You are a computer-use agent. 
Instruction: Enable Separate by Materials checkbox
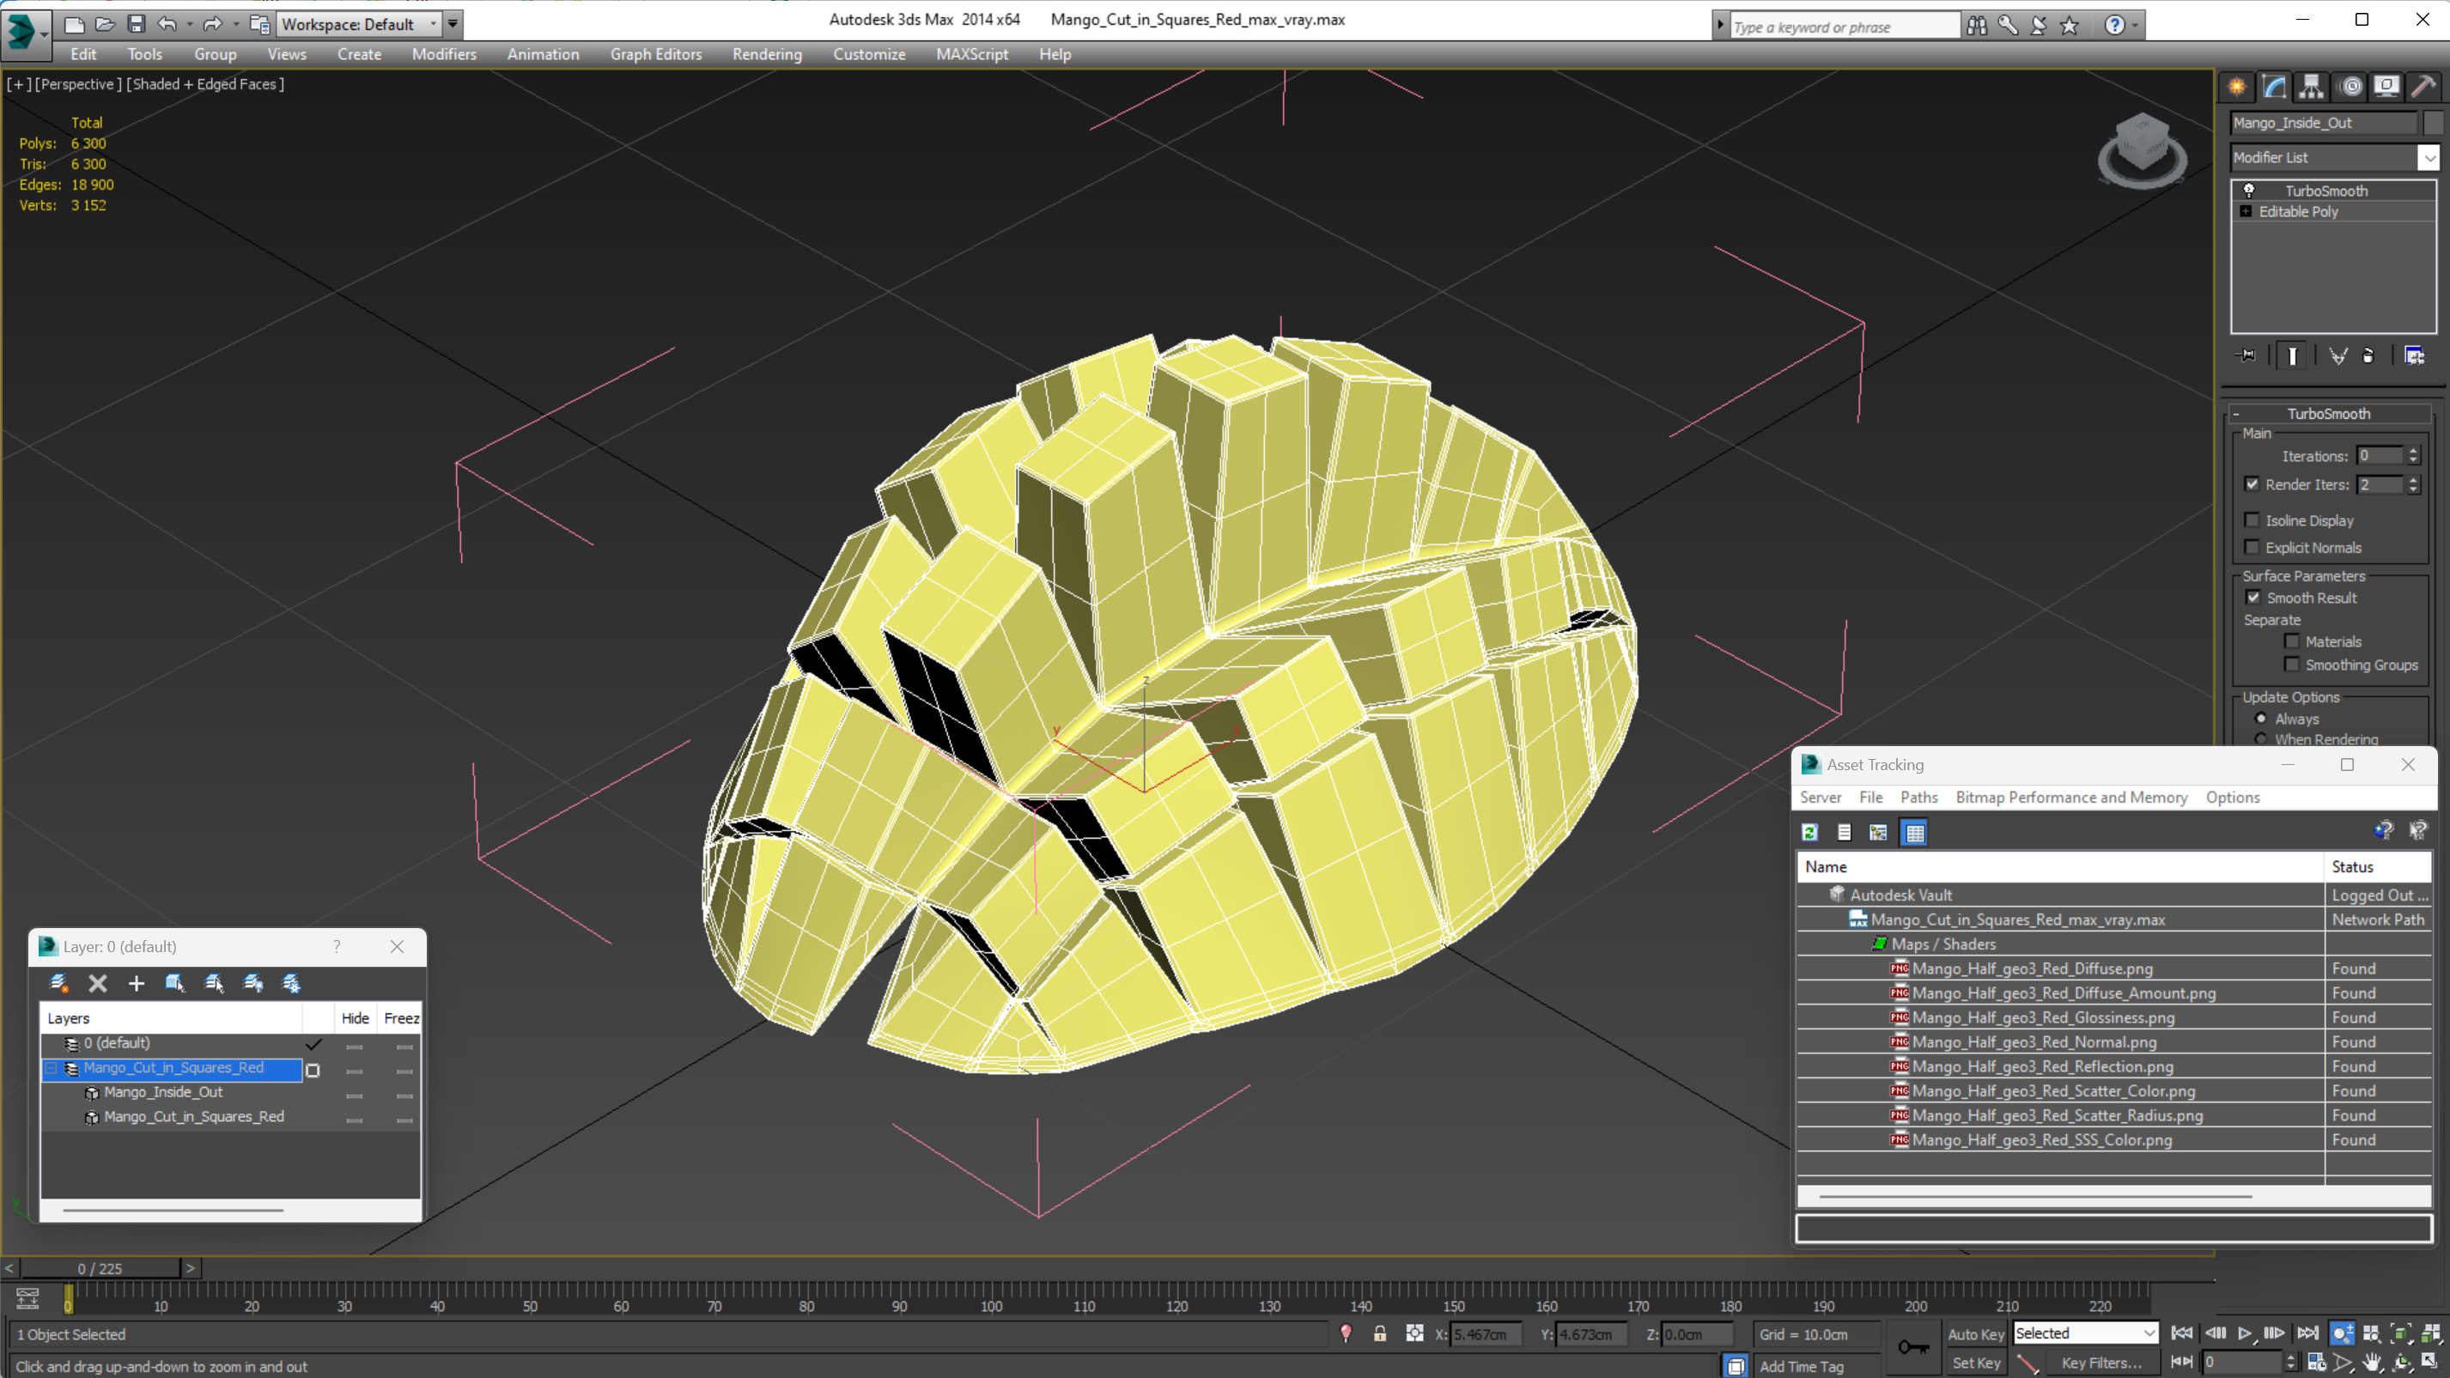pyautogui.click(x=2292, y=641)
